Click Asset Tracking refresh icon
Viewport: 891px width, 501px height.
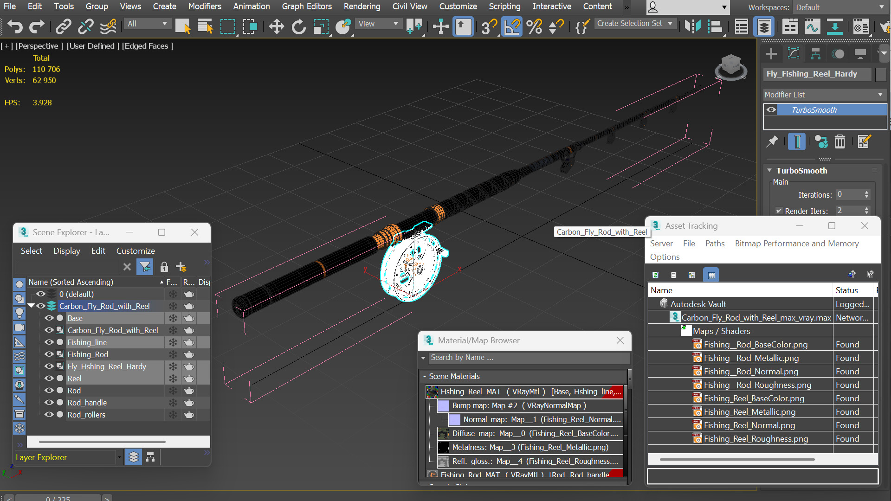coord(655,275)
